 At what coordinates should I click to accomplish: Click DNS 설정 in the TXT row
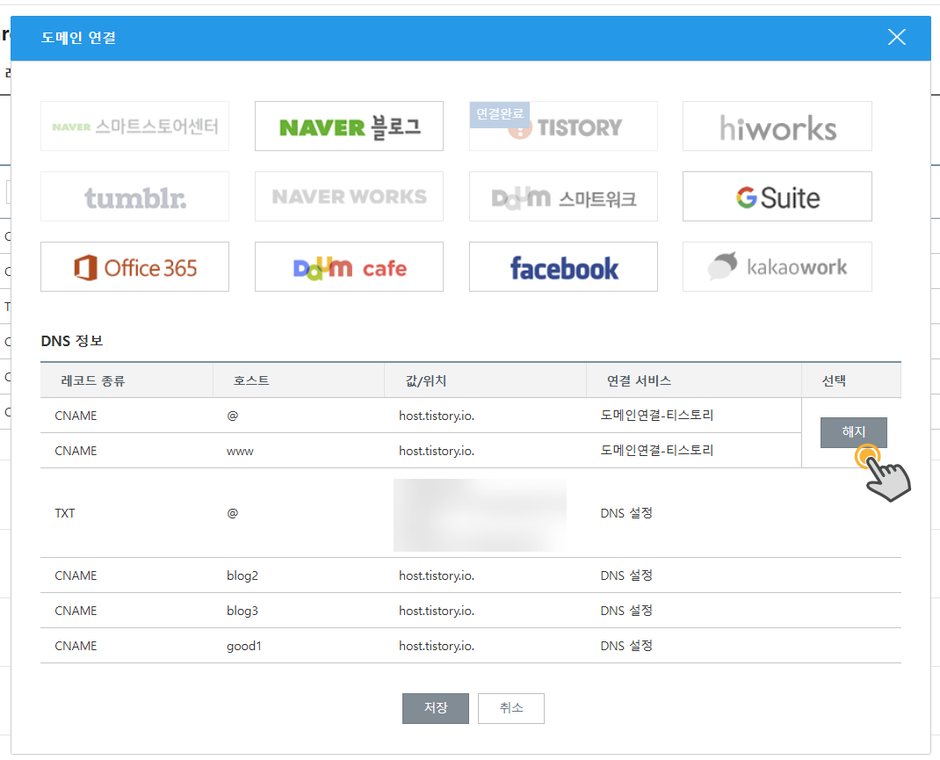click(626, 513)
